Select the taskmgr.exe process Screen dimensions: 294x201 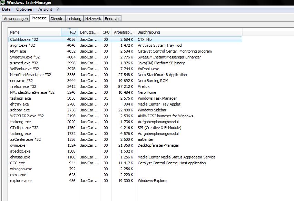click(125, 98)
